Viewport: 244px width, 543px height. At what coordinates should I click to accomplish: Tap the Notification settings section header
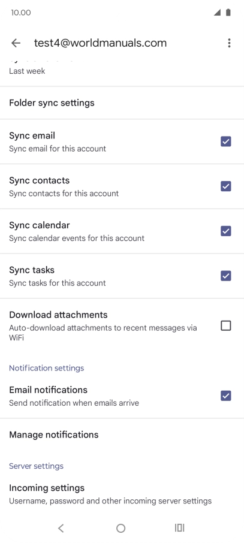coord(46,368)
